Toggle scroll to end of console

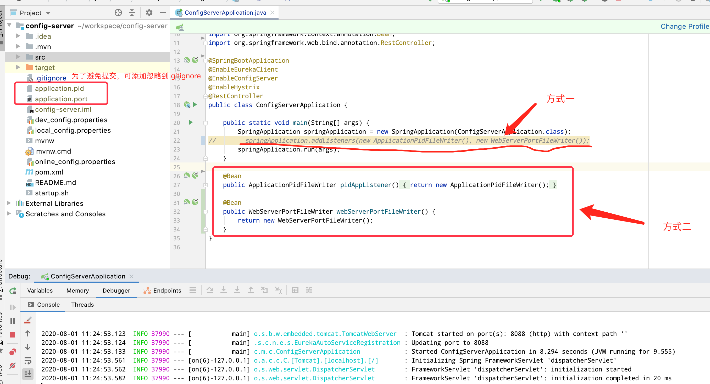(28, 374)
